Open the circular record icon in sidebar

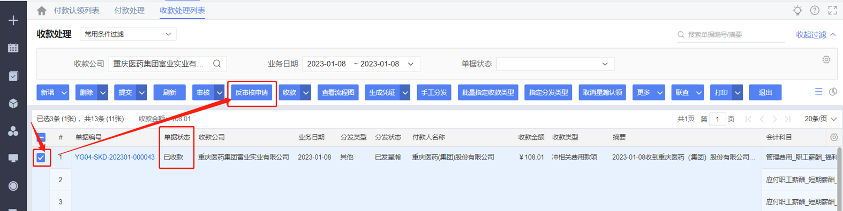[13, 186]
